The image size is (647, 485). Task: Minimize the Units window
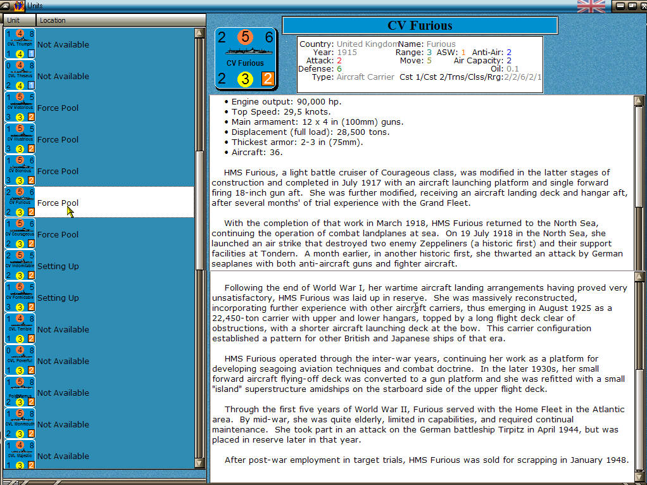(620, 6)
